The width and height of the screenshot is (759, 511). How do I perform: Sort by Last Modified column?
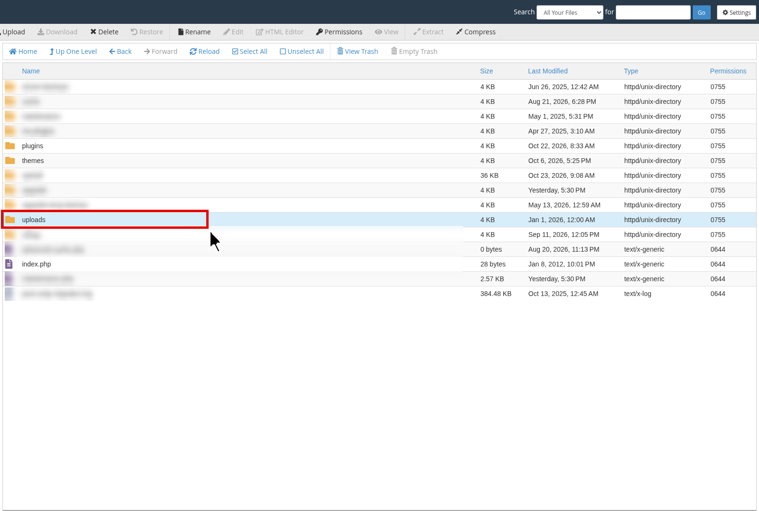548,71
